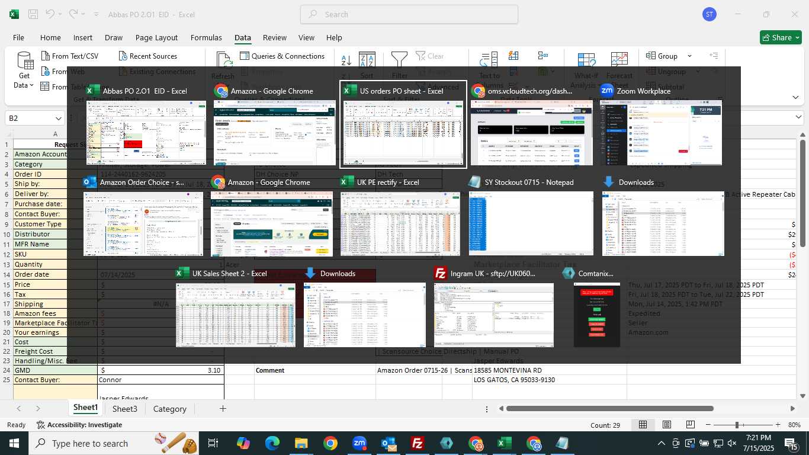Click the 80% zoom level
This screenshot has height=455, width=809.
tap(794, 425)
